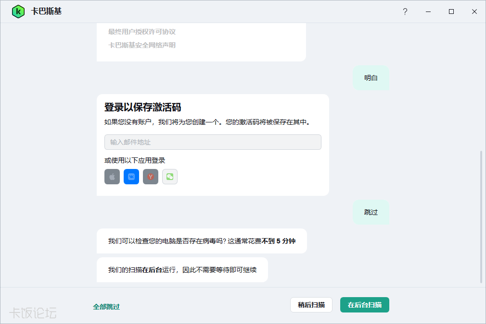Click the 或使用以下应用登录 label

135,160
